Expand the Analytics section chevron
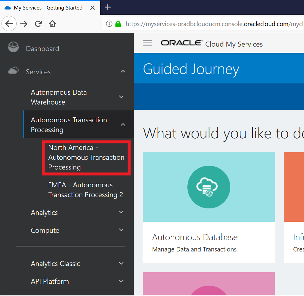Viewport: 304px width, 296px height. (x=121, y=212)
